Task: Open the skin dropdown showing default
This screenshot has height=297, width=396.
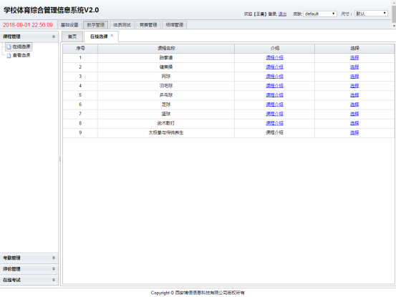Action: click(320, 14)
